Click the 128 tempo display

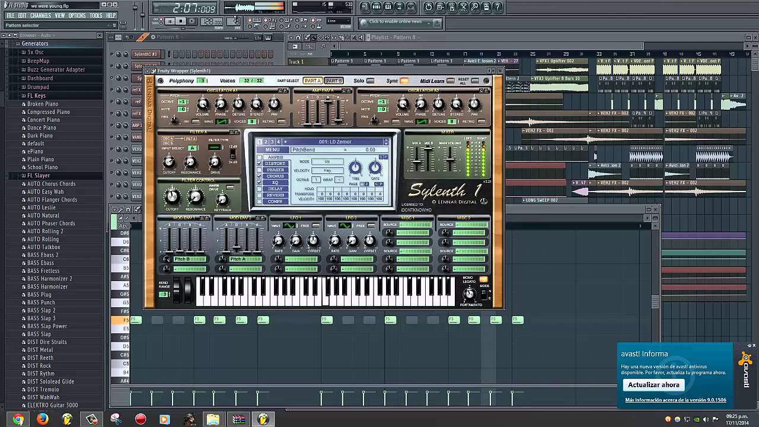212,21
